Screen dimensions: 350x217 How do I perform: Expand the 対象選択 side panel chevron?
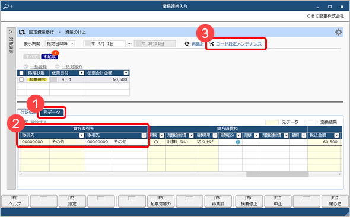click(x=11, y=32)
